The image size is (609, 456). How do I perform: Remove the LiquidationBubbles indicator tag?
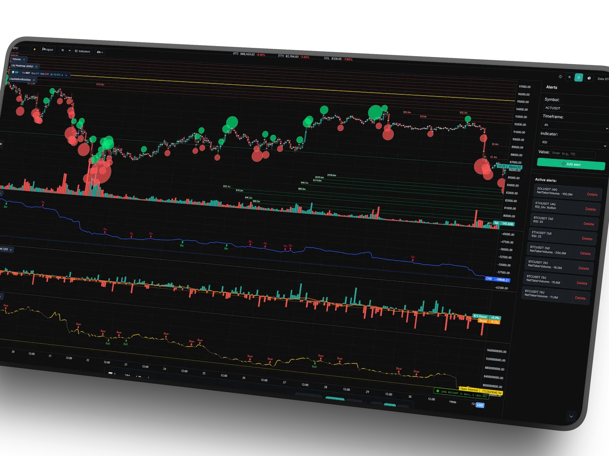(x=34, y=80)
